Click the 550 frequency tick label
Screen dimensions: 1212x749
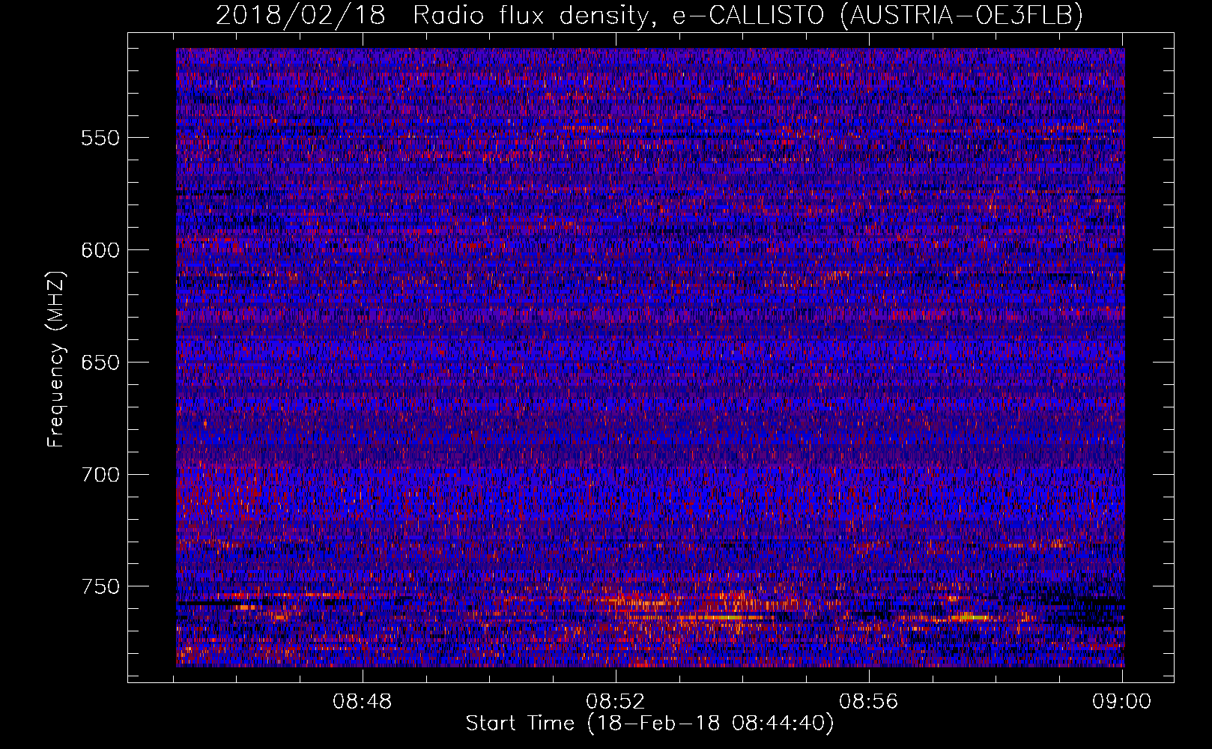coord(100,138)
